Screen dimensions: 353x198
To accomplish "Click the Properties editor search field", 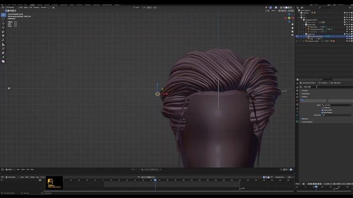I will pyautogui.click(x=326, y=79).
